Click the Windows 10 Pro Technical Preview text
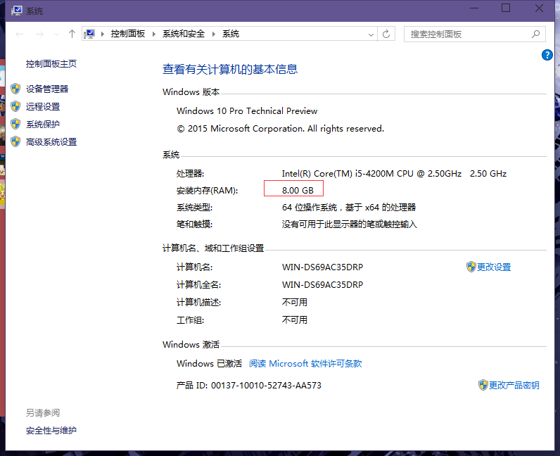The width and height of the screenshot is (560, 456). coord(247,110)
